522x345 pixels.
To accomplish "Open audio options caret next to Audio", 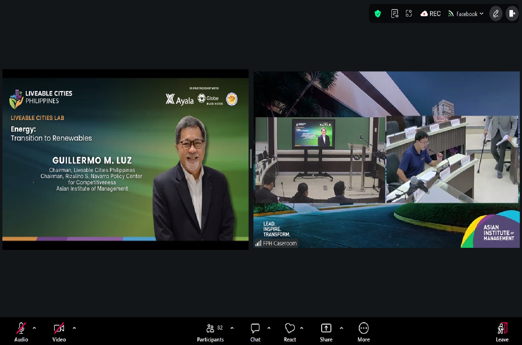I will point(34,328).
